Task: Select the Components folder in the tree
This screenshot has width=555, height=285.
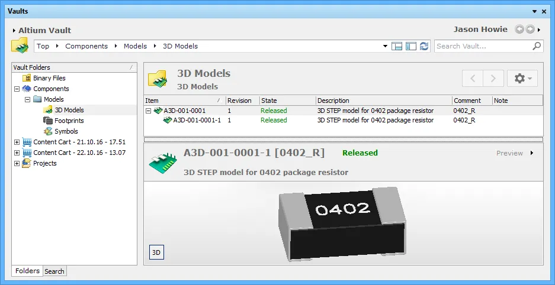Action: (x=51, y=89)
